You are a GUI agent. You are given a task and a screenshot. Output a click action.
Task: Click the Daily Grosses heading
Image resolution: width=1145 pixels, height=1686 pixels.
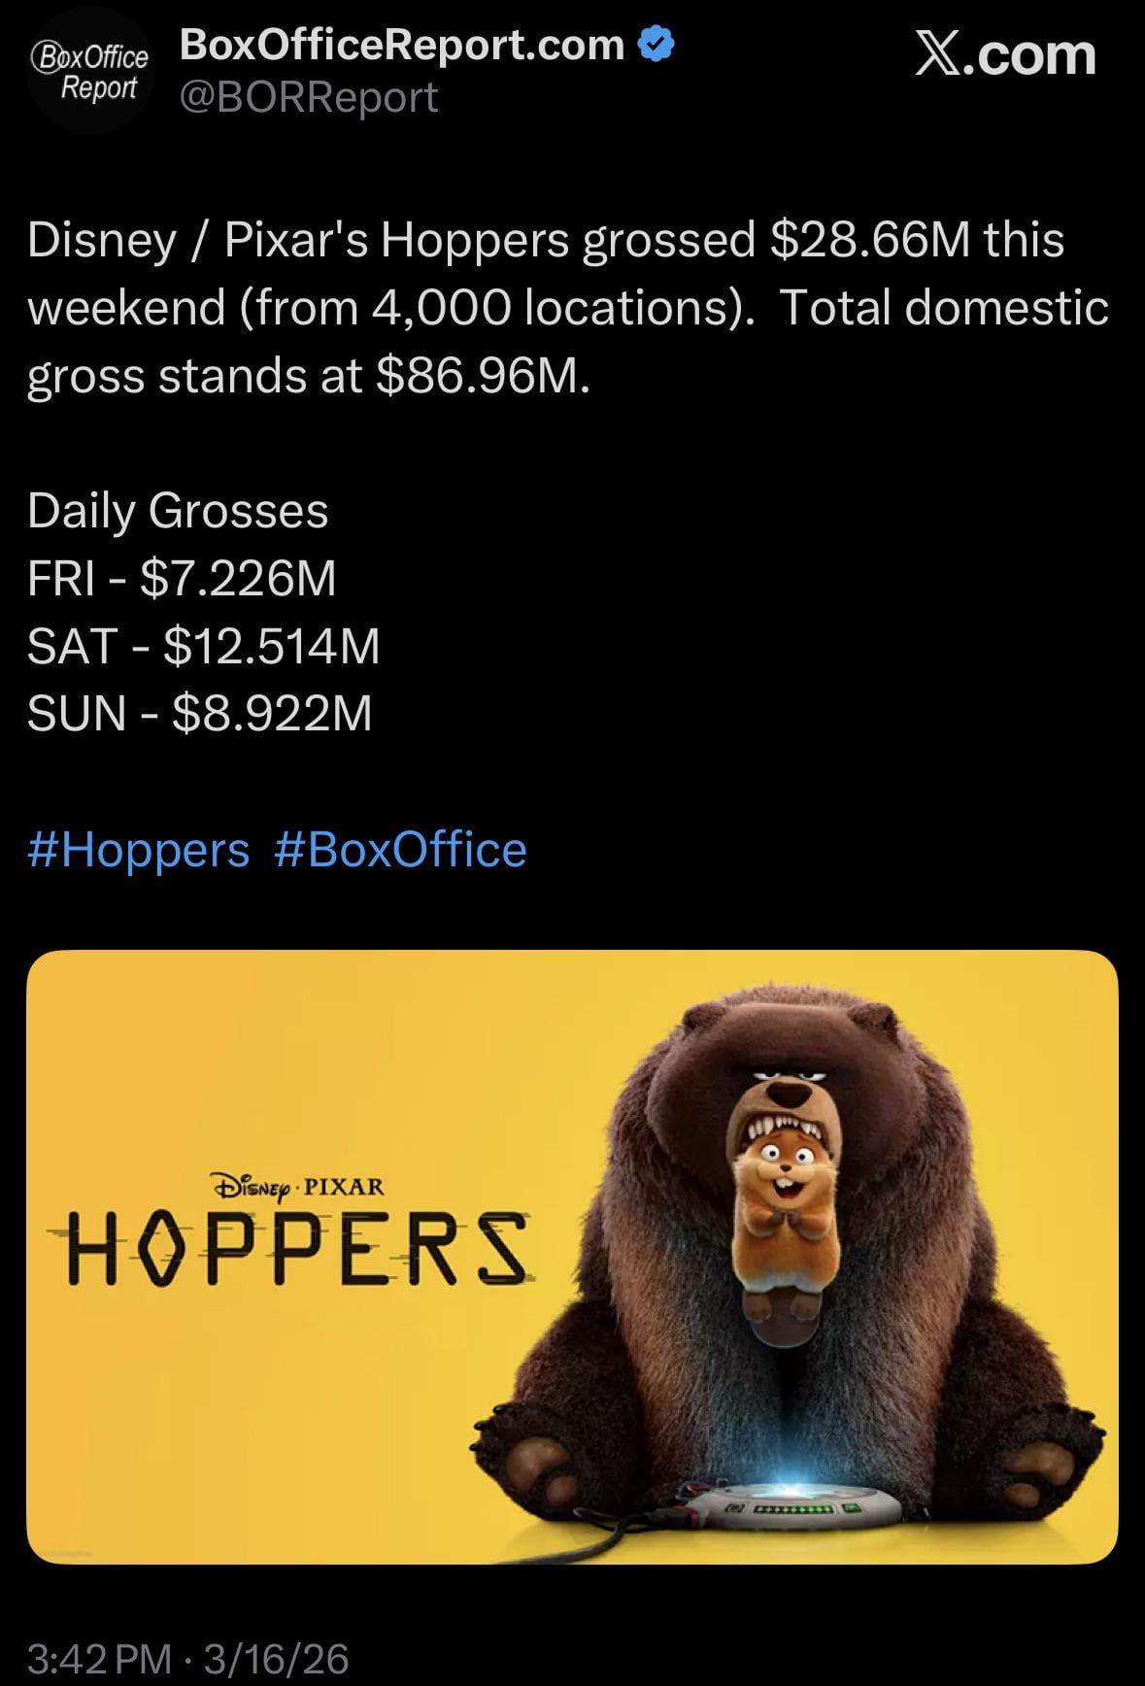[178, 511]
